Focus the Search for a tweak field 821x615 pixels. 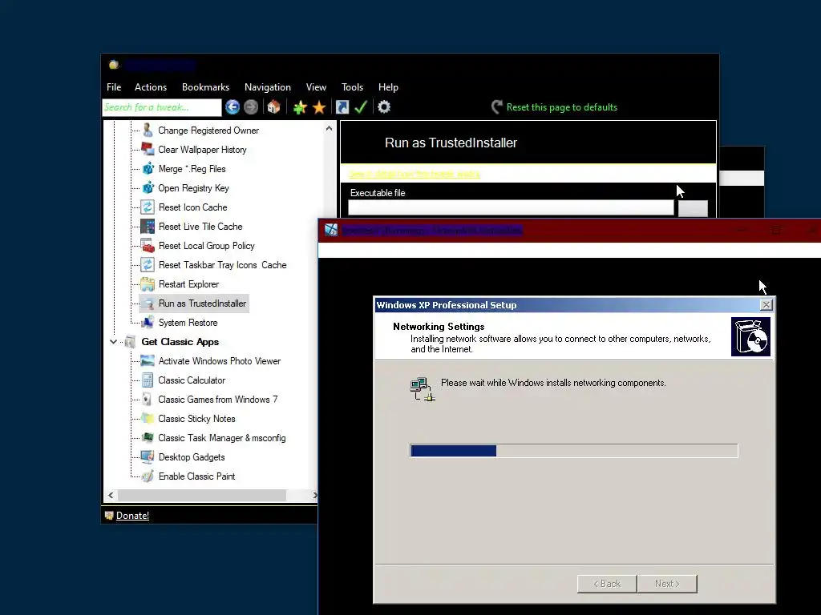(x=162, y=107)
